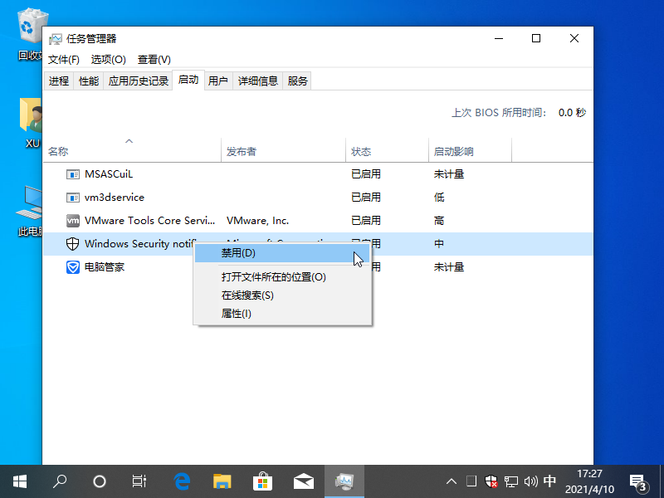Click the Windows Security notification shield icon
This screenshot has width=664, height=498.
[73, 244]
